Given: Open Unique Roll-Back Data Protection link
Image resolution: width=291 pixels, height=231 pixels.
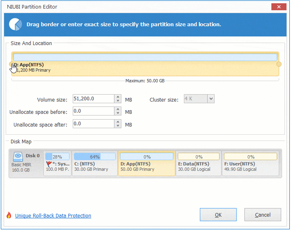Looking at the screenshot, I should [53, 215].
